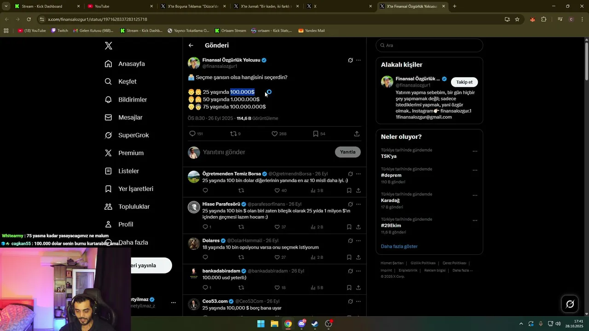
Task: Open browser extensions puzzle icon
Action: tap(544, 19)
